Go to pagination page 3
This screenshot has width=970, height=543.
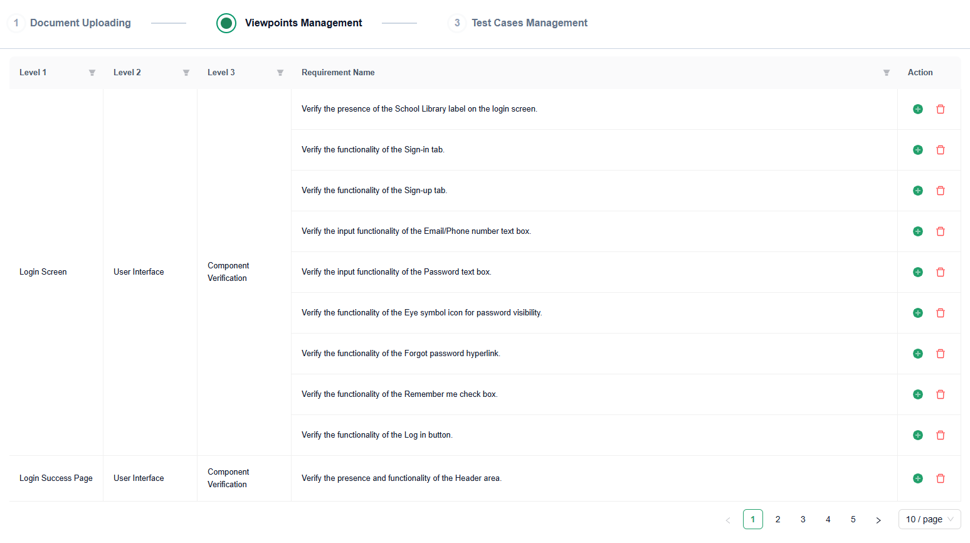pos(803,519)
